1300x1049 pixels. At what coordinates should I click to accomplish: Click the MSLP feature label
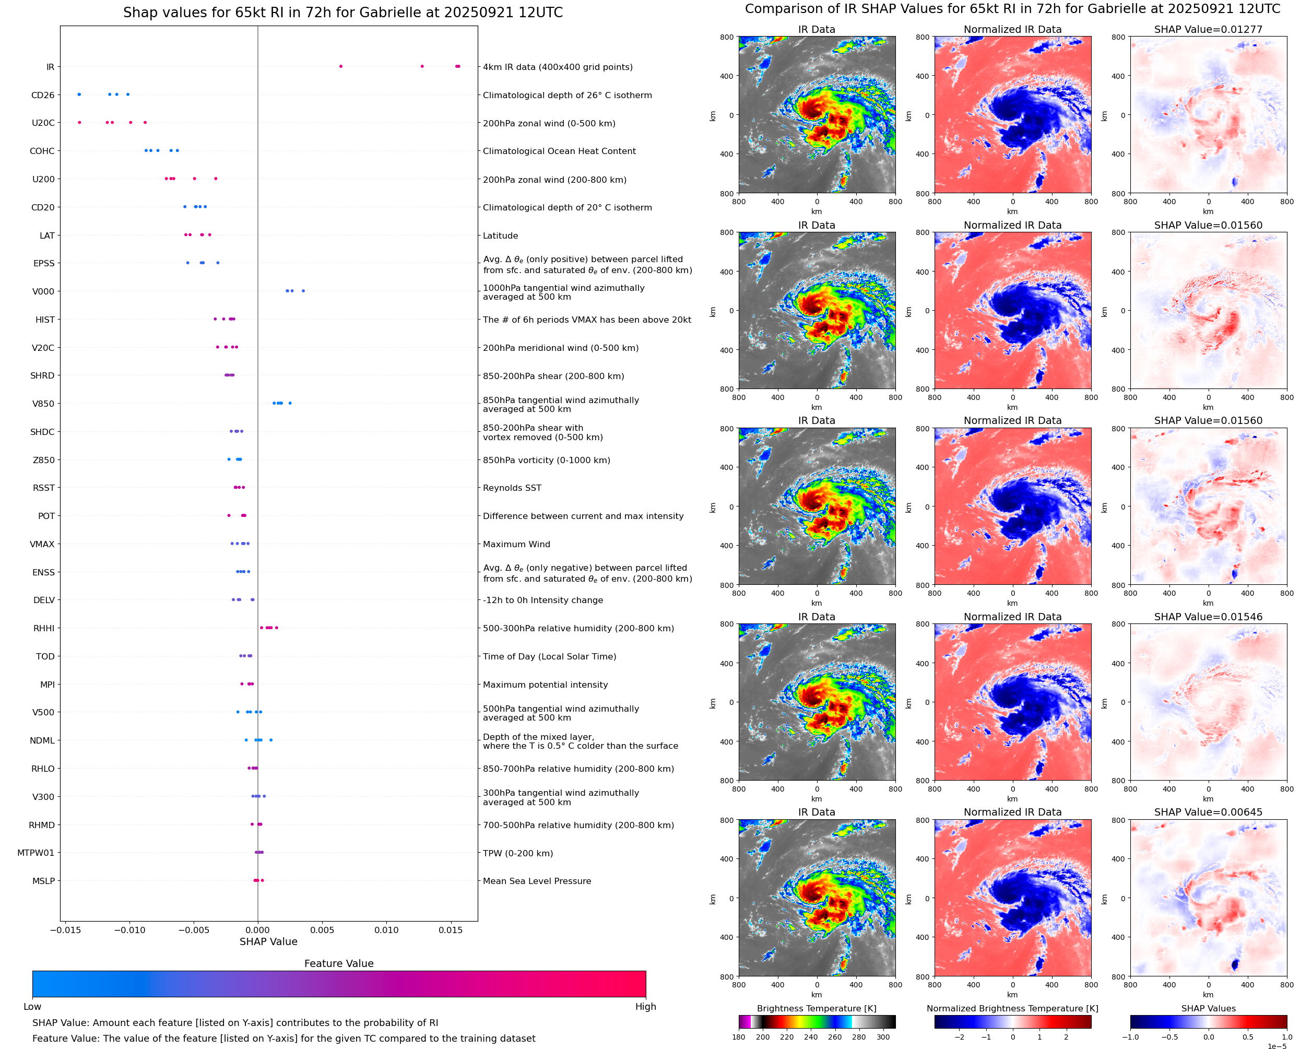click(43, 881)
